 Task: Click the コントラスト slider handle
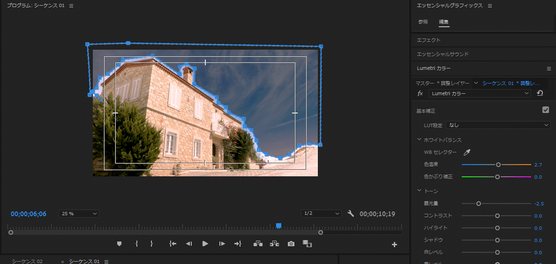497,216
